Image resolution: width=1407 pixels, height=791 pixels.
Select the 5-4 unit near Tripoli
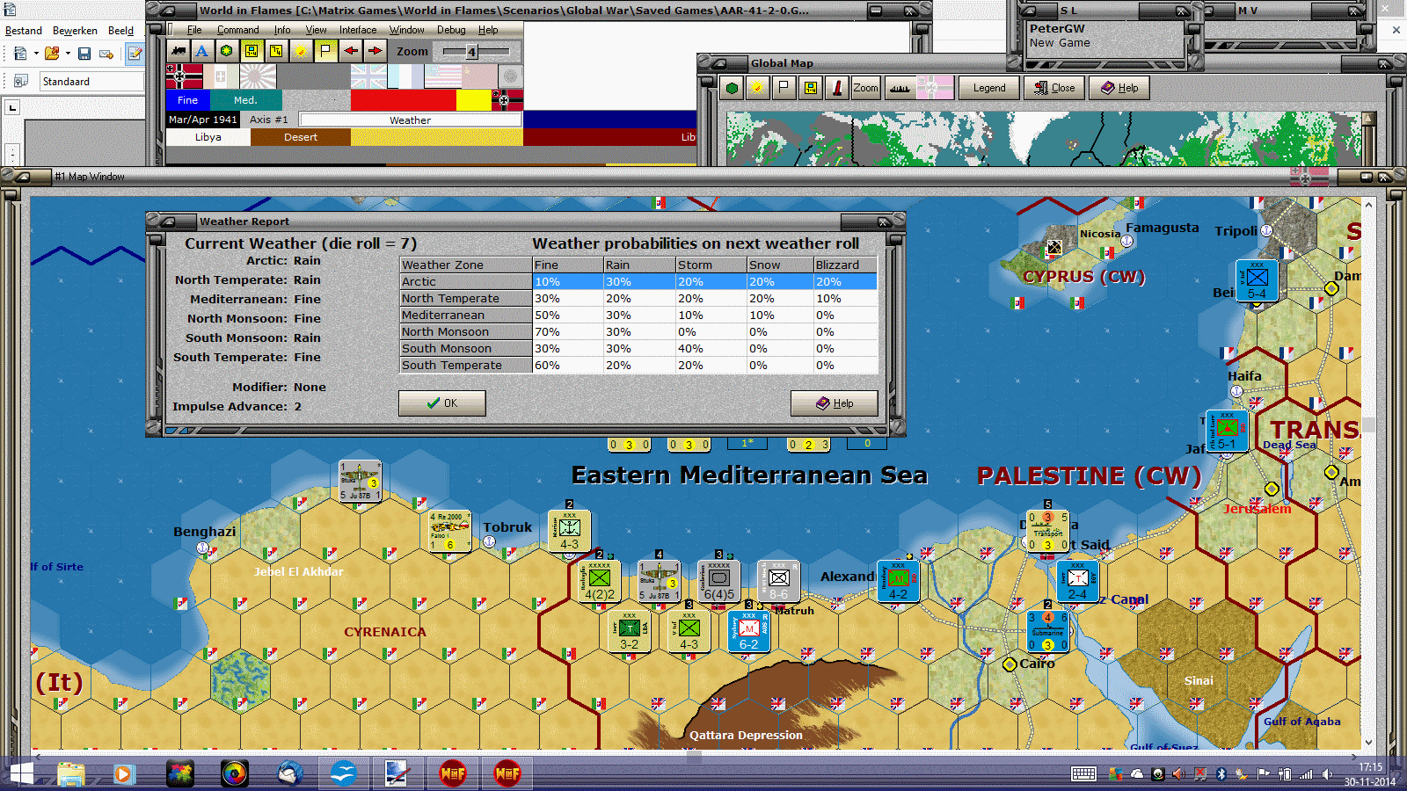tap(1257, 281)
